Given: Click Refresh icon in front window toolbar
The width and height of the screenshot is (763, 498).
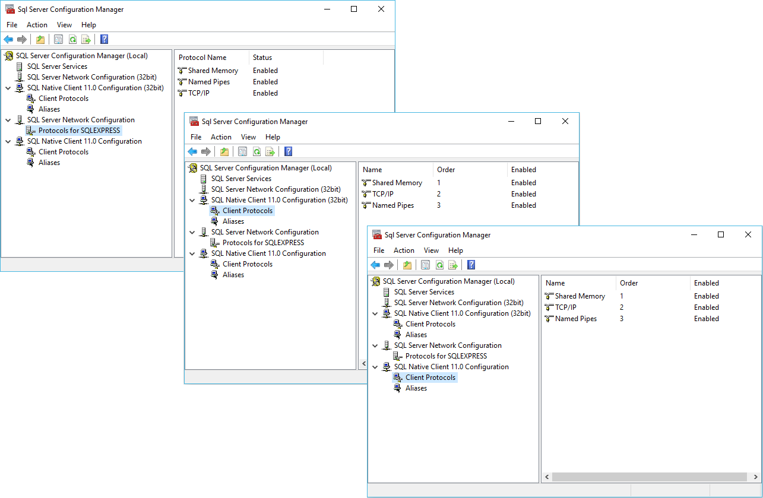Looking at the screenshot, I should coord(439,265).
